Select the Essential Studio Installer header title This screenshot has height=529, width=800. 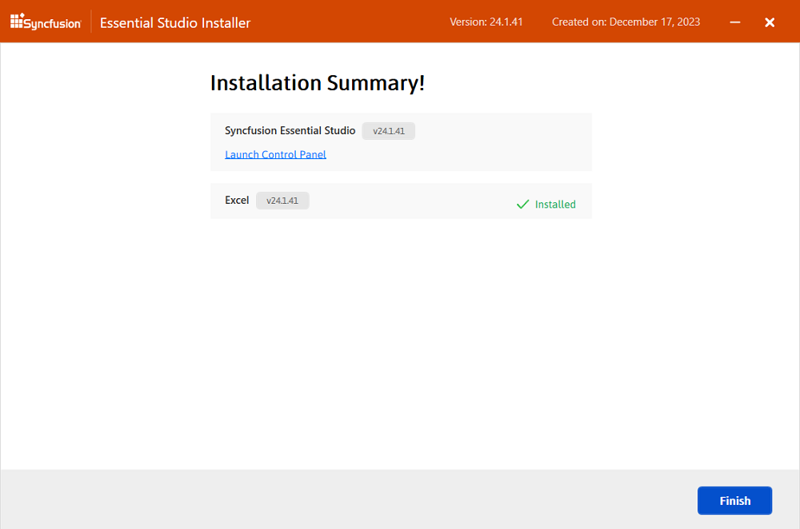174,22
